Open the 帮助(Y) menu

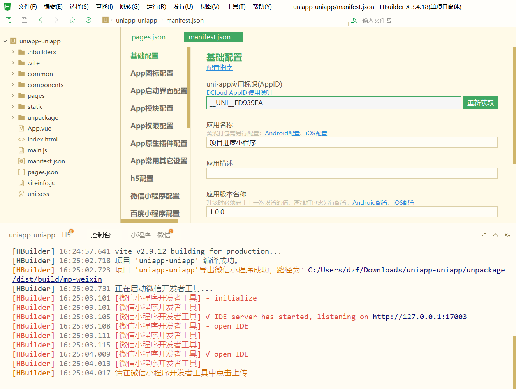262,7
